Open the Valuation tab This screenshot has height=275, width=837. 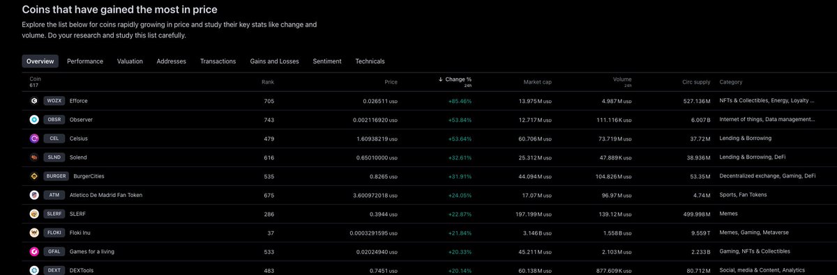(130, 61)
